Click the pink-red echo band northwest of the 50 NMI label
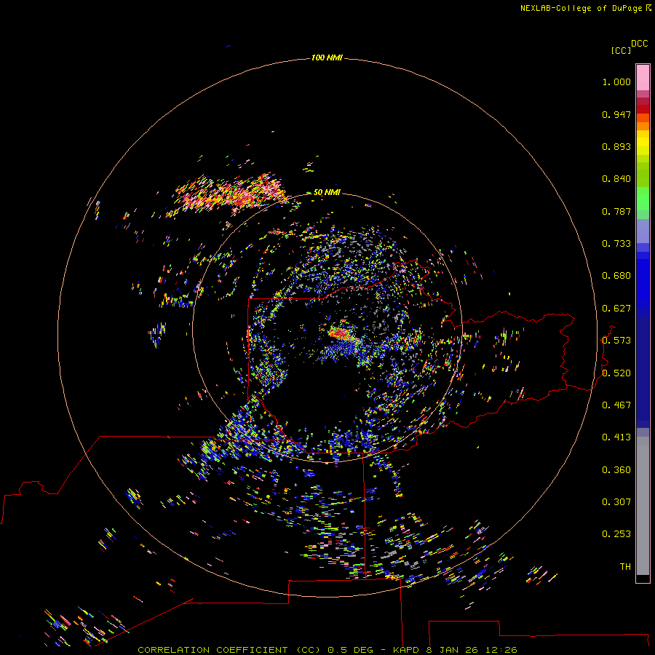 pos(231,193)
